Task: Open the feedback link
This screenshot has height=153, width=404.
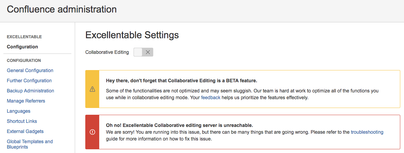Action: pyautogui.click(x=211, y=97)
